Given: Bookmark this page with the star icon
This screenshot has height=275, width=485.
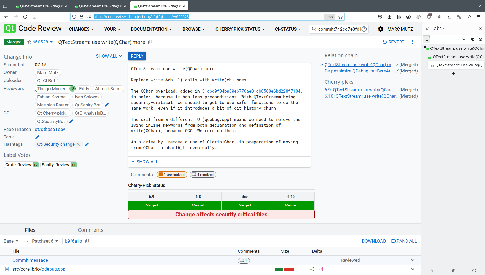Looking at the screenshot, I should click(341, 17).
